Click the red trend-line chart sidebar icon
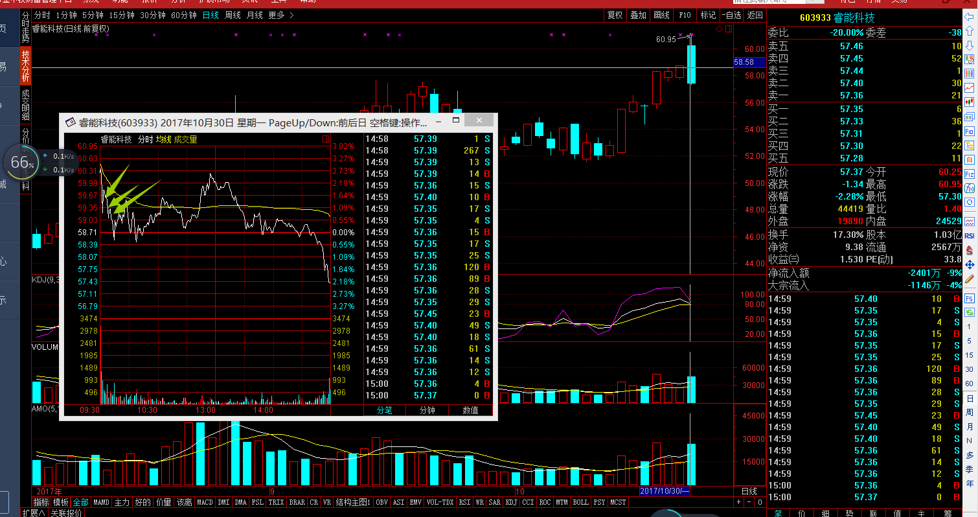The image size is (978, 517). pos(970,87)
